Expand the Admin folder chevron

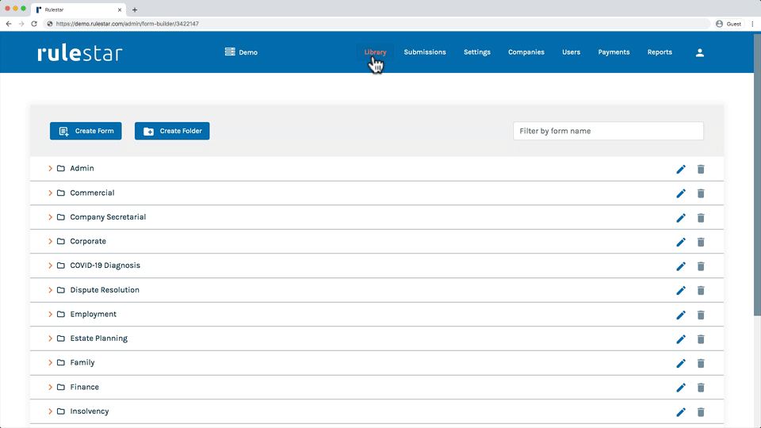tap(50, 168)
